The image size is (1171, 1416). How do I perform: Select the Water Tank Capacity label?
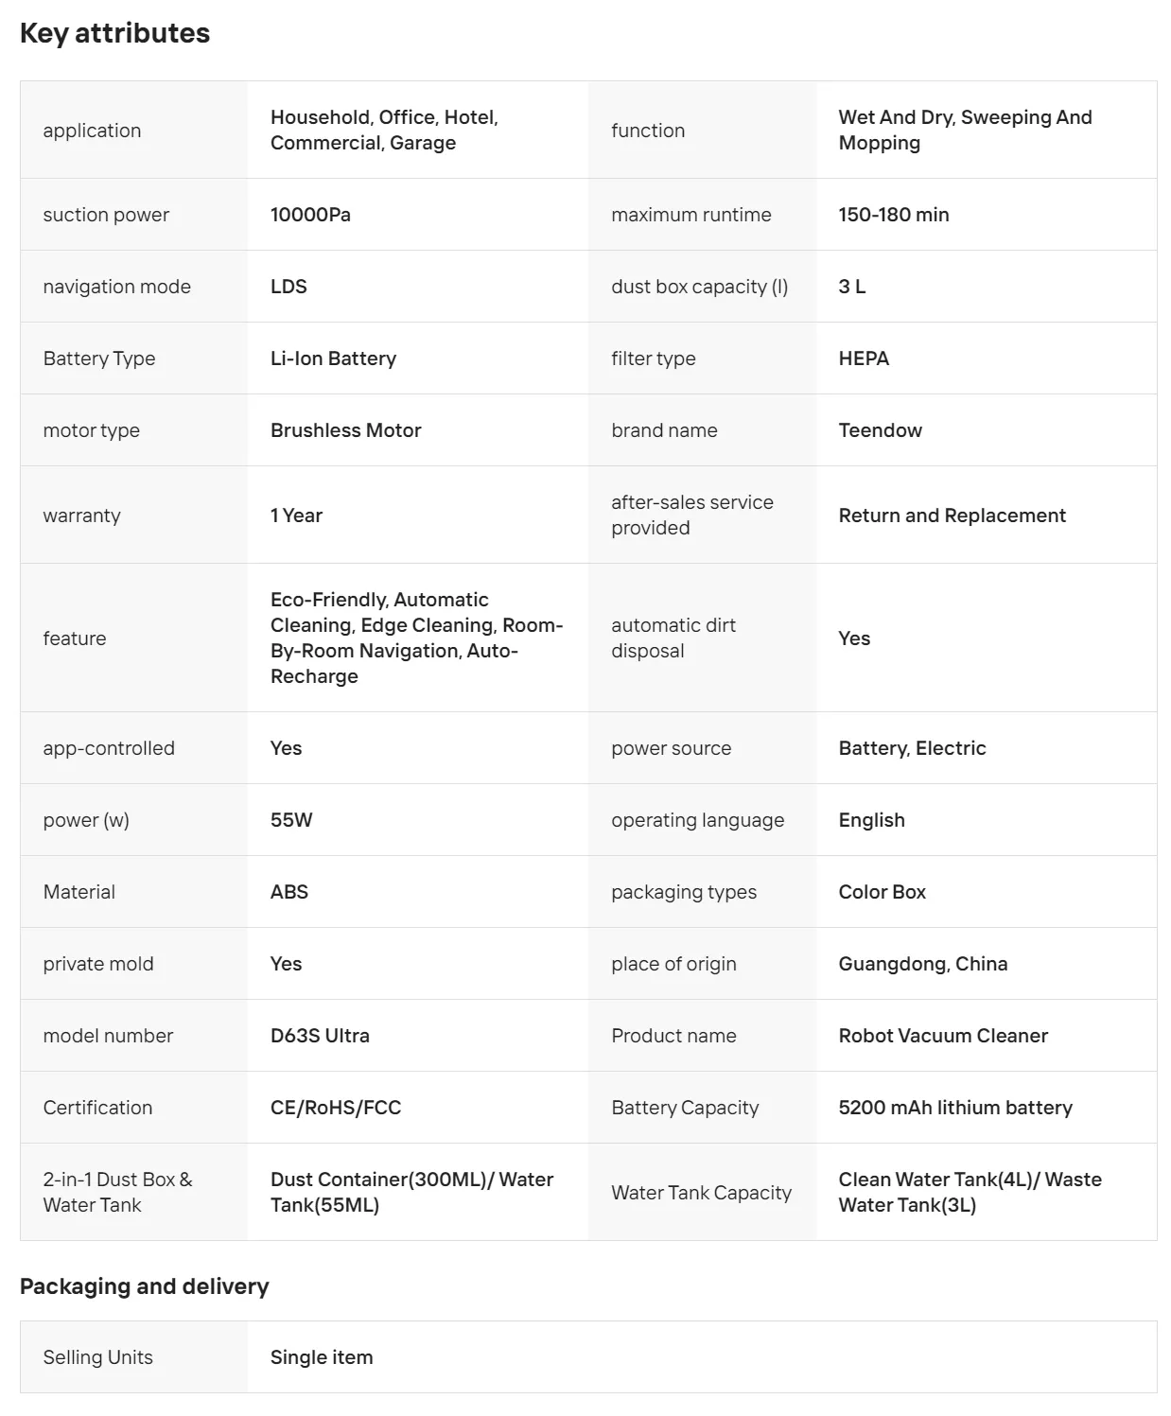pyautogui.click(x=701, y=1193)
